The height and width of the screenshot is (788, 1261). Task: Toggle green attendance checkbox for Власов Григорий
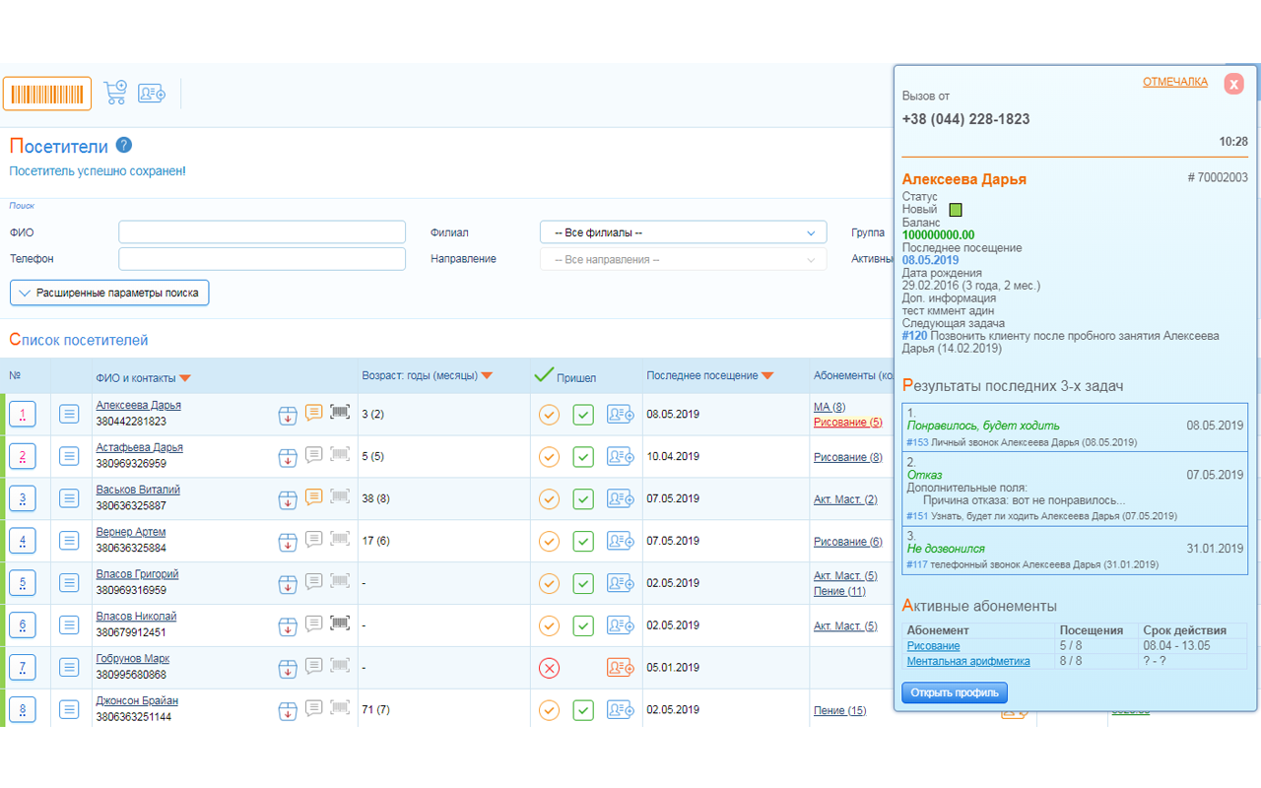click(583, 584)
